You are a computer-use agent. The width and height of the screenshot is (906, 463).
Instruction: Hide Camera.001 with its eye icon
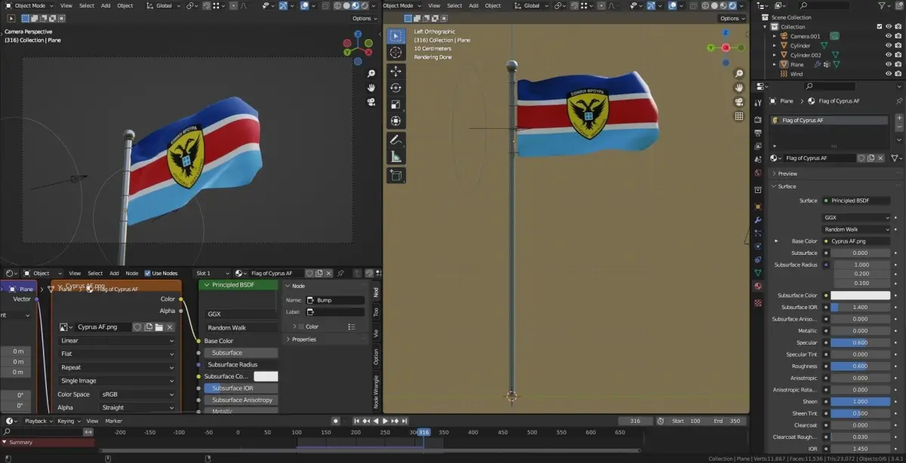point(888,36)
